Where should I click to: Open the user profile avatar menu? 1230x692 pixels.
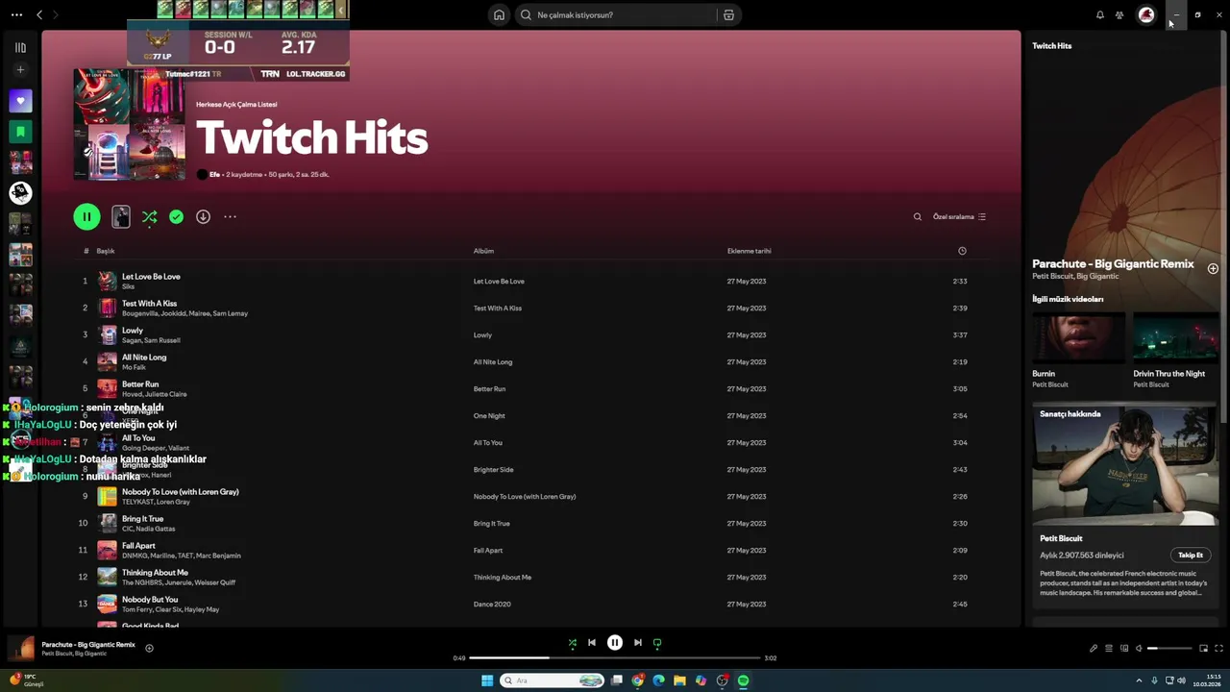point(1146,14)
